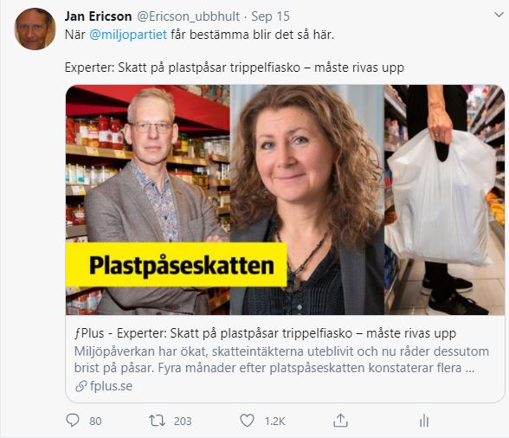Click the 80 replies count
The width and height of the screenshot is (509, 438).
(95, 421)
